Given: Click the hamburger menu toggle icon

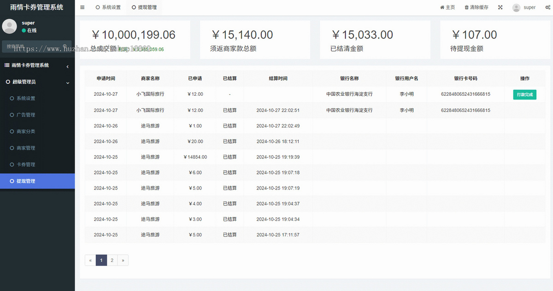Looking at the screenshot, I should click(x=82, y=7).
